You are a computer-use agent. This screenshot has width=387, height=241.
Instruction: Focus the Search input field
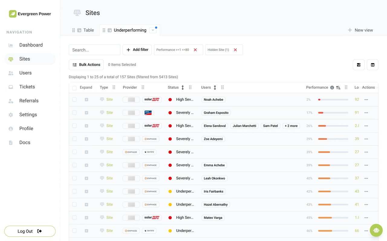click(95, 50)
